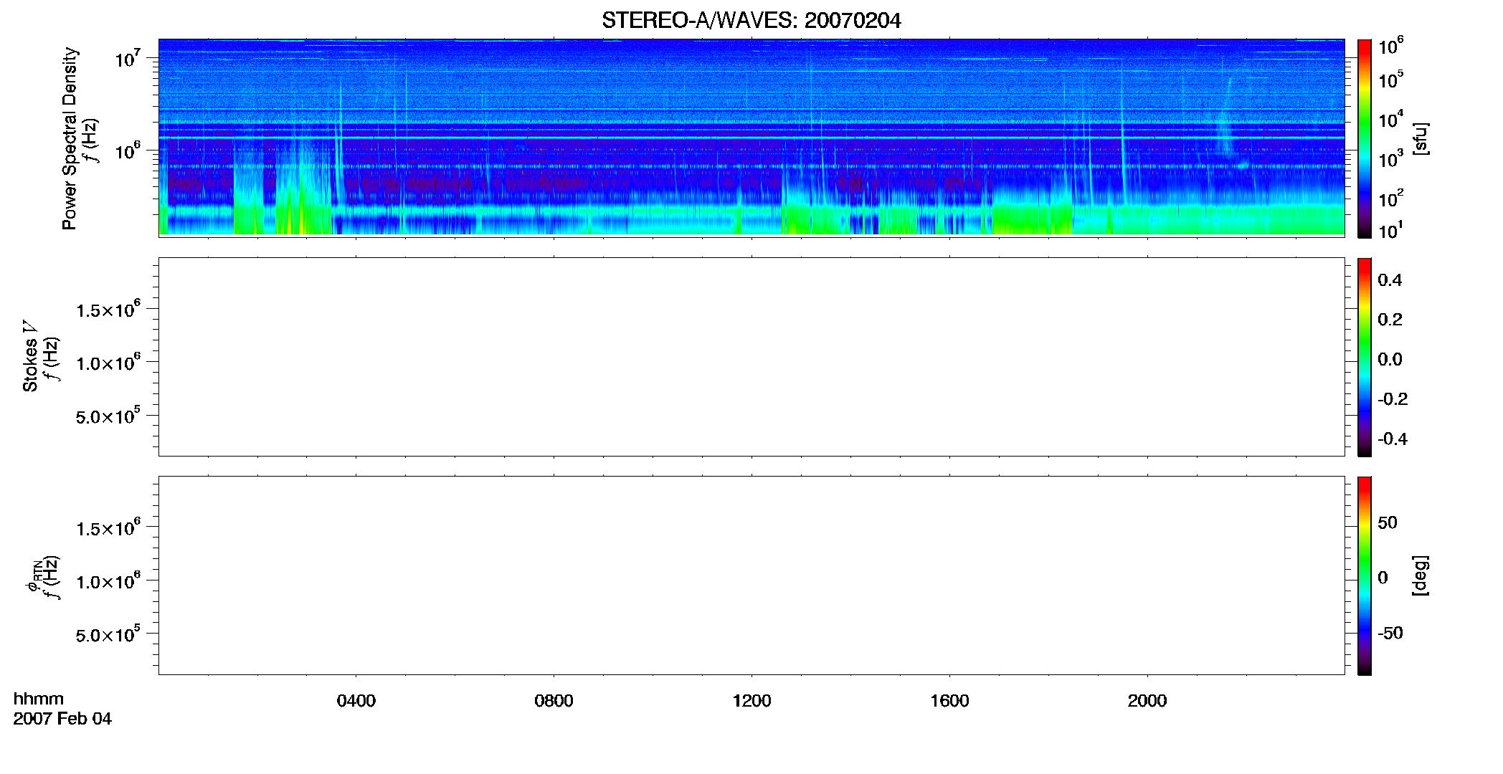
Task: Click the power spectral density spectrogram
Action: click(751, 137)
